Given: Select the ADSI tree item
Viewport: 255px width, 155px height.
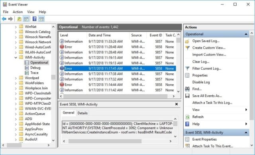Looking at the screenshot, I should point(28,119).
